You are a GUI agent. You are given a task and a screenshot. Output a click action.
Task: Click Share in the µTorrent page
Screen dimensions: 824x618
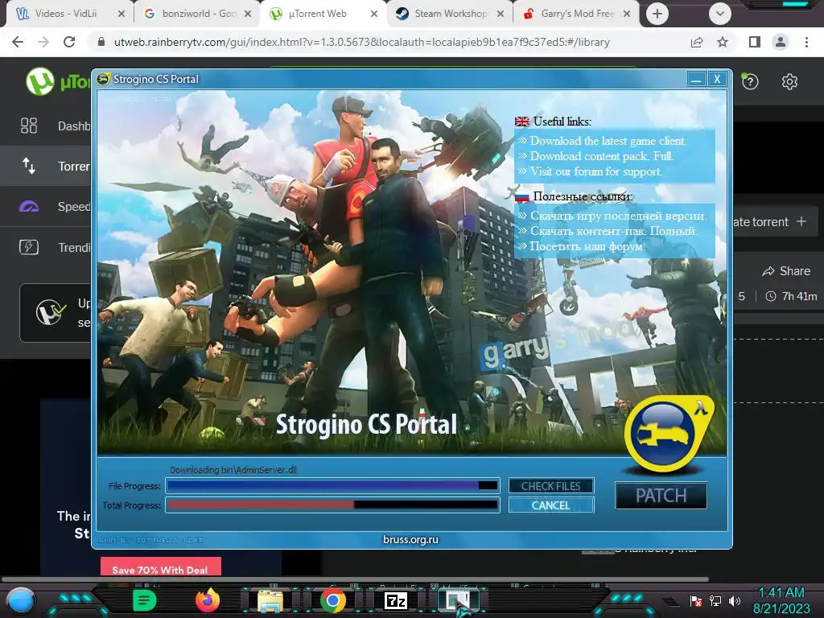coord(786,271)
